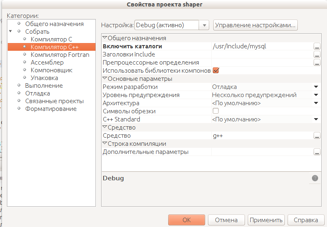The height and width of the screenshot is (227, 327).
Task: Click the Дополнительные параметры input field
Action: click(262, 152)
